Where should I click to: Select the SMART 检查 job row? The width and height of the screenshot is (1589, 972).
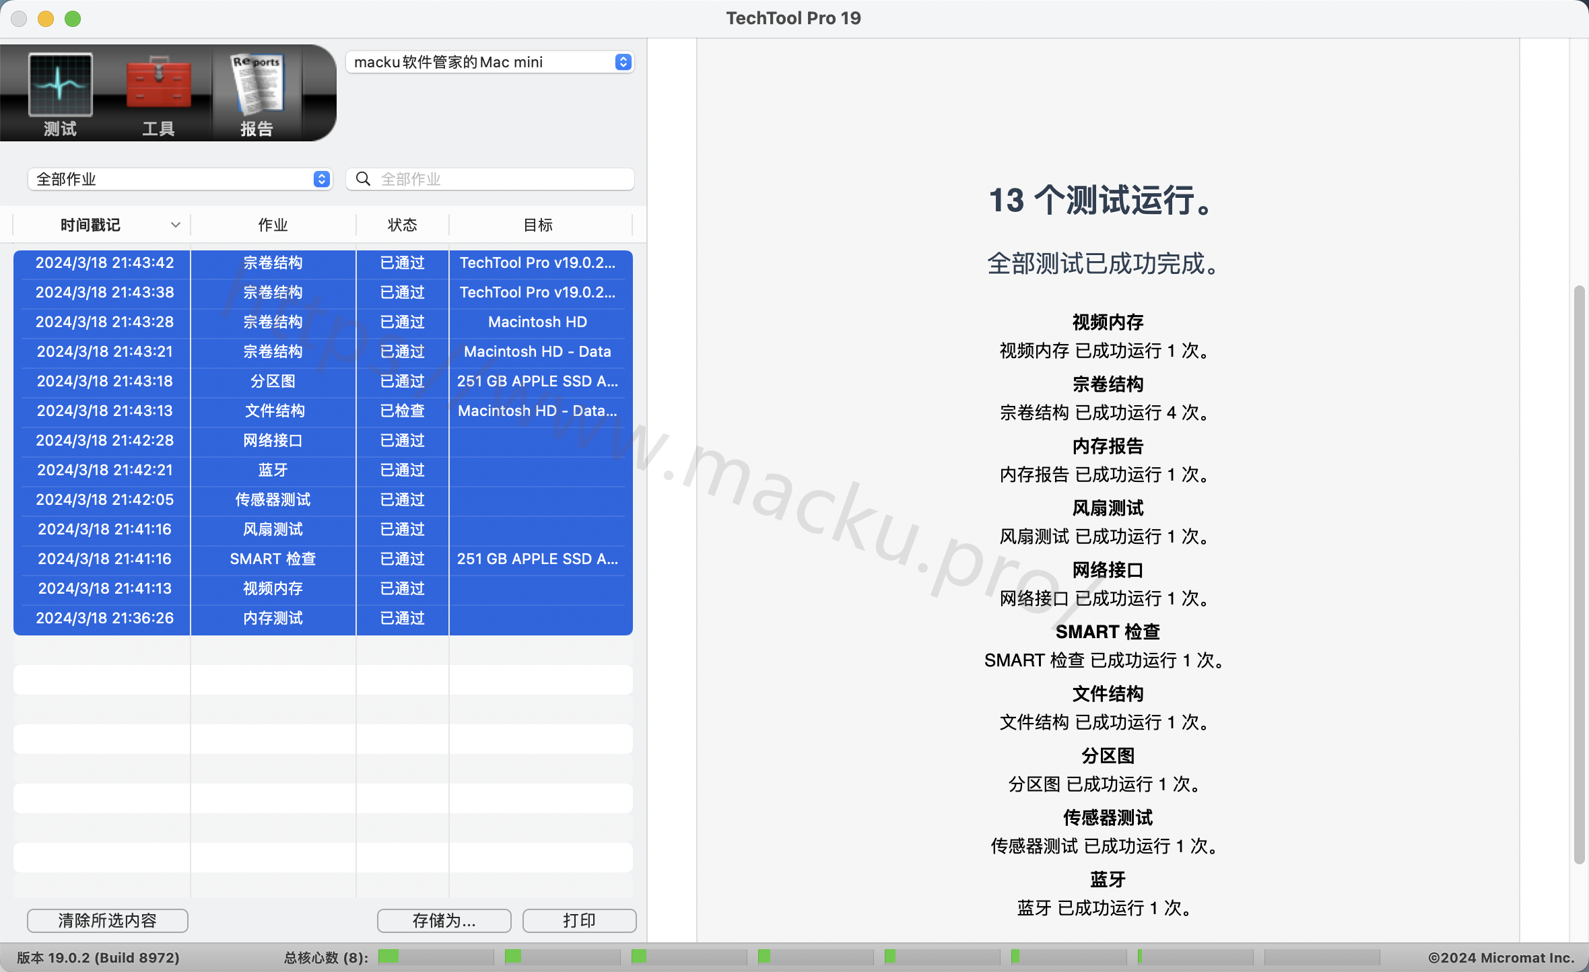coord(323,559)
